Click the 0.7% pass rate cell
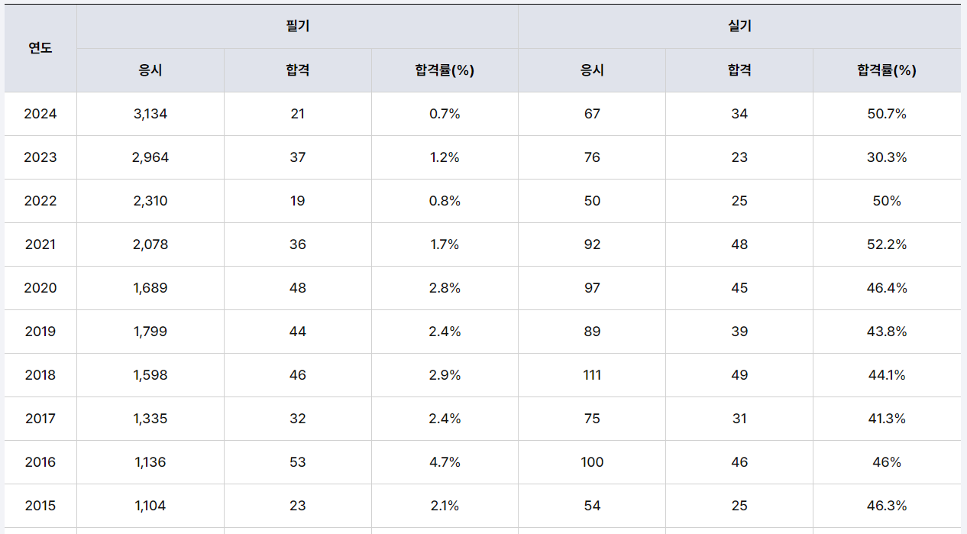967x534 pixels. point(445,114)
